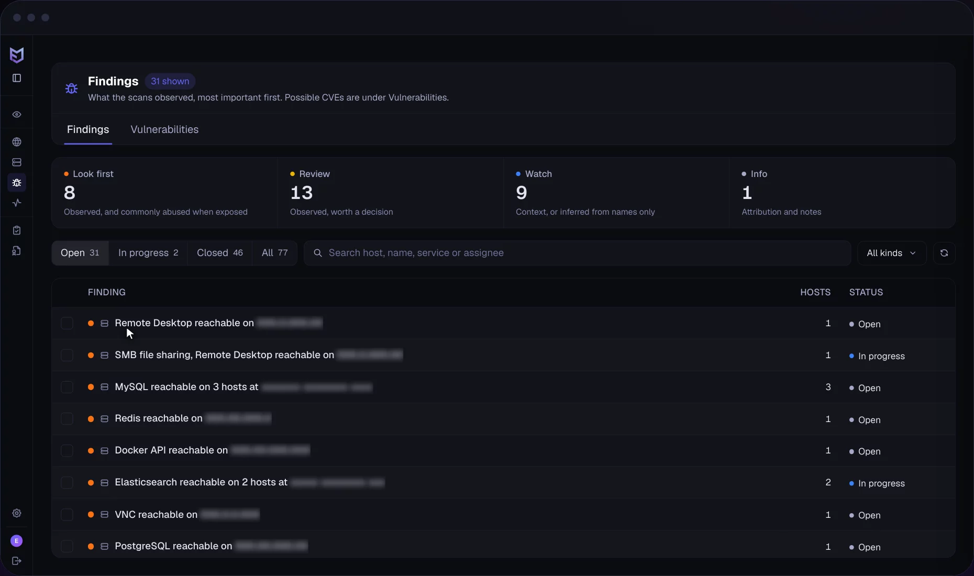Check the Redis reachable row checkbox
Screen dimensions: 974x576
67,419
